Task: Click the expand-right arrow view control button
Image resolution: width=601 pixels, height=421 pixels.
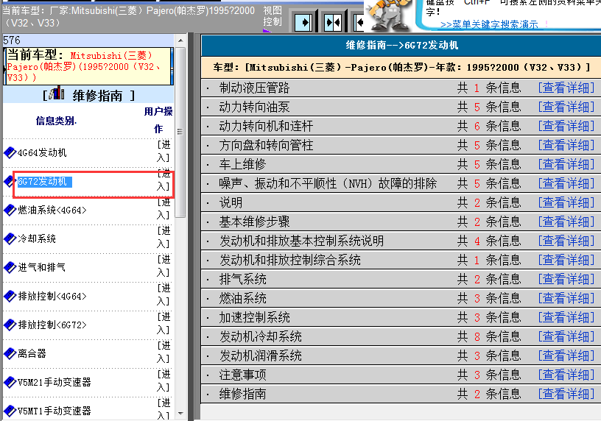Action: (305, 23)
